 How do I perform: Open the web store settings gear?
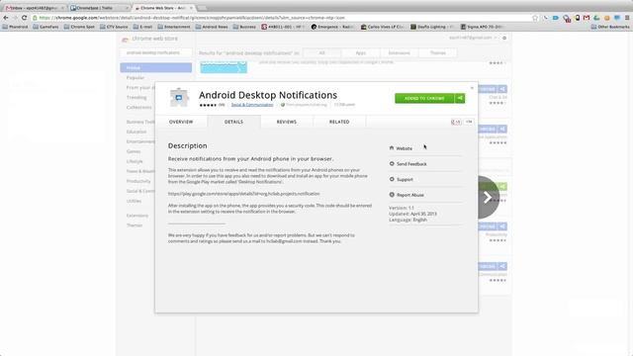click(504, 38)
